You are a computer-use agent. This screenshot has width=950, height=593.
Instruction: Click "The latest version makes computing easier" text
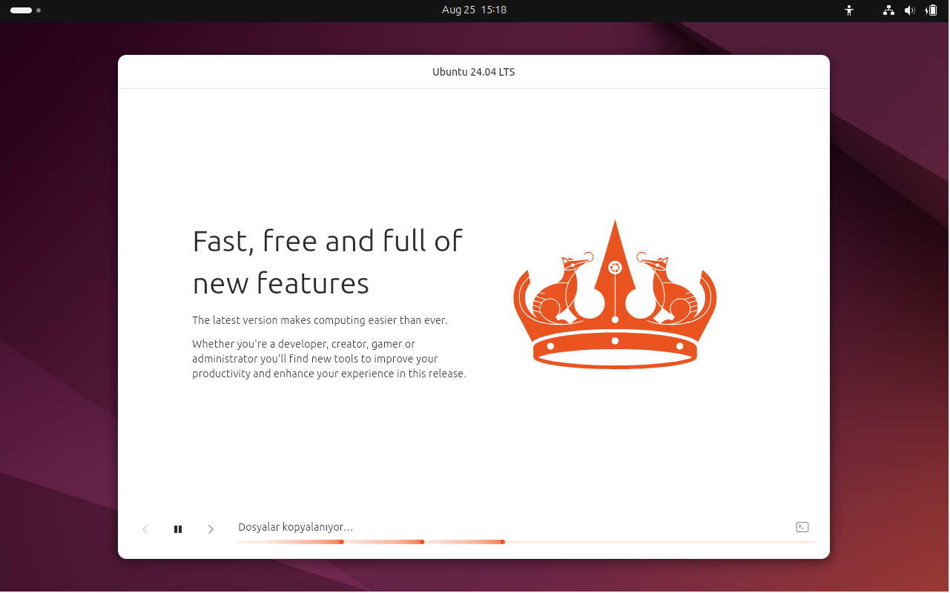click(x=320, y=320)
